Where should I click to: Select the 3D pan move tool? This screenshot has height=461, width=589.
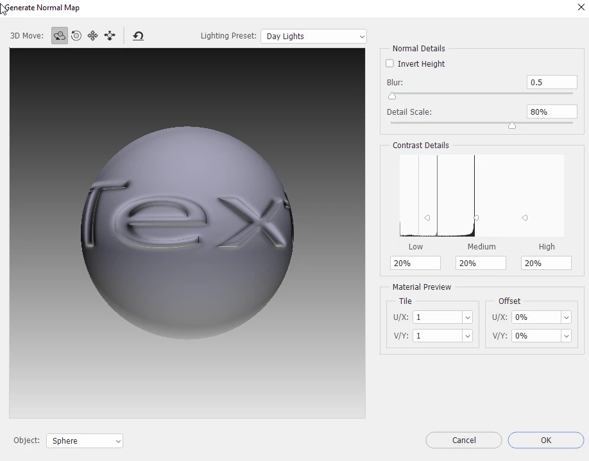tap(92, 36)
